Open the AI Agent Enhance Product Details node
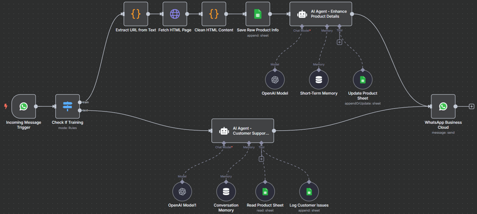 (x=320, y=14)
